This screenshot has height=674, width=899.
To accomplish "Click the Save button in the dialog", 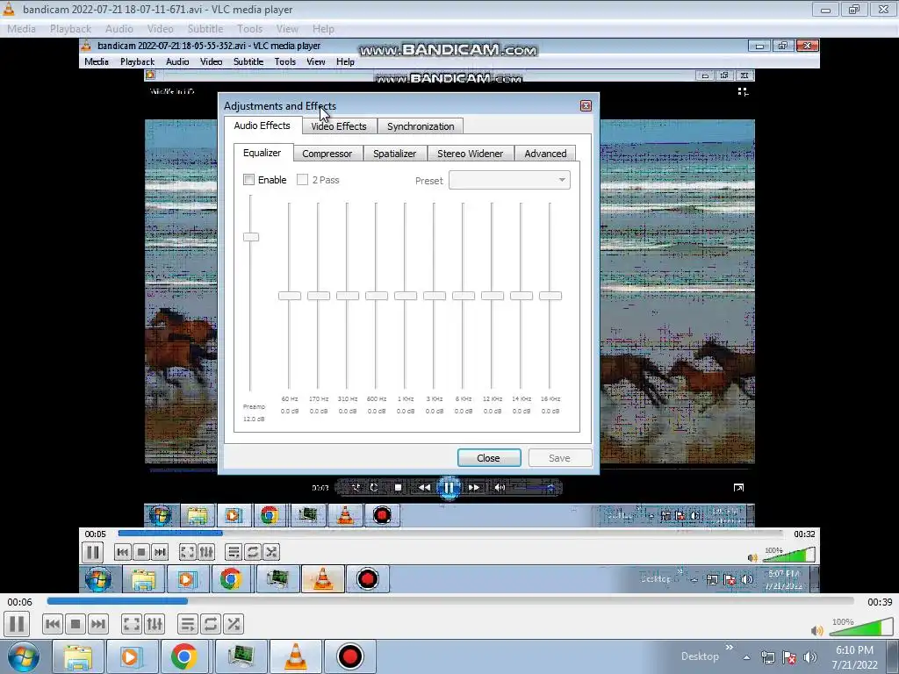I will pyautogui.click(x=559, y=458).
